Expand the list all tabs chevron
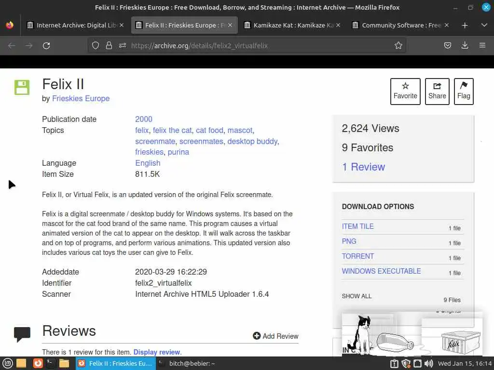The height and width of the screenshot is (370, 494). [x=484, y=25]
